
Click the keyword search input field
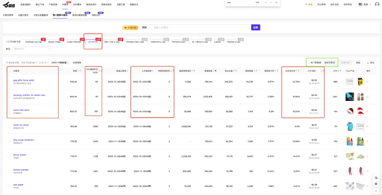point(201,28)
